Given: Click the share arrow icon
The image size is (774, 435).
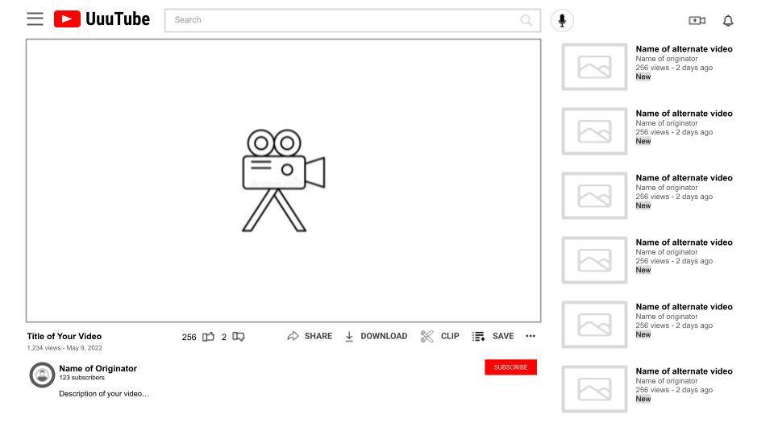Looking at the screenshot, I should pos(293,337).
